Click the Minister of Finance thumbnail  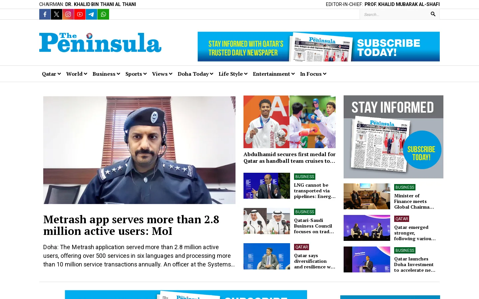[367, 196]
